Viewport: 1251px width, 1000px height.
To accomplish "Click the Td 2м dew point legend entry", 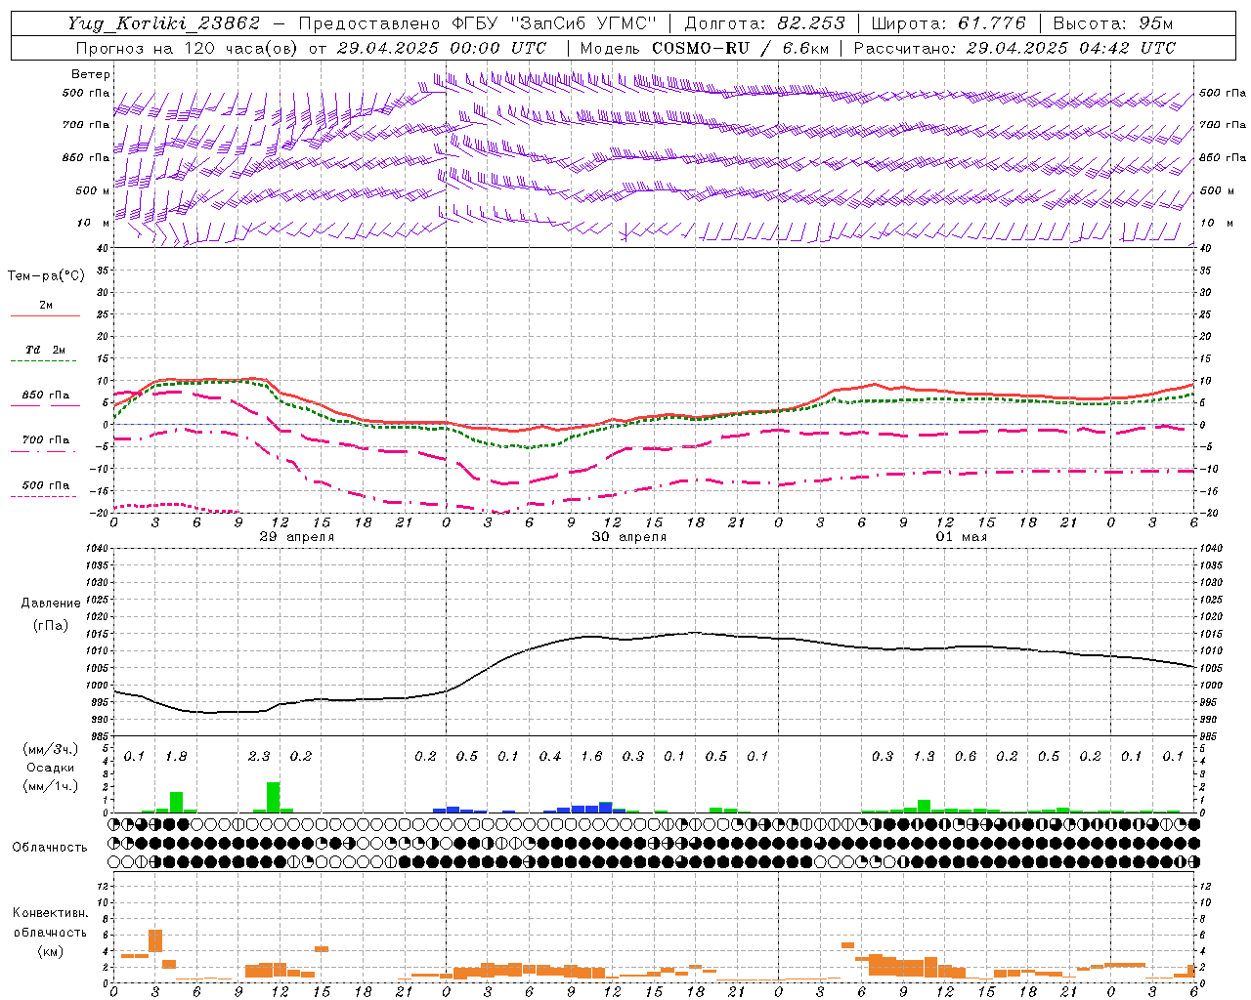I will (x=46, y=350).
